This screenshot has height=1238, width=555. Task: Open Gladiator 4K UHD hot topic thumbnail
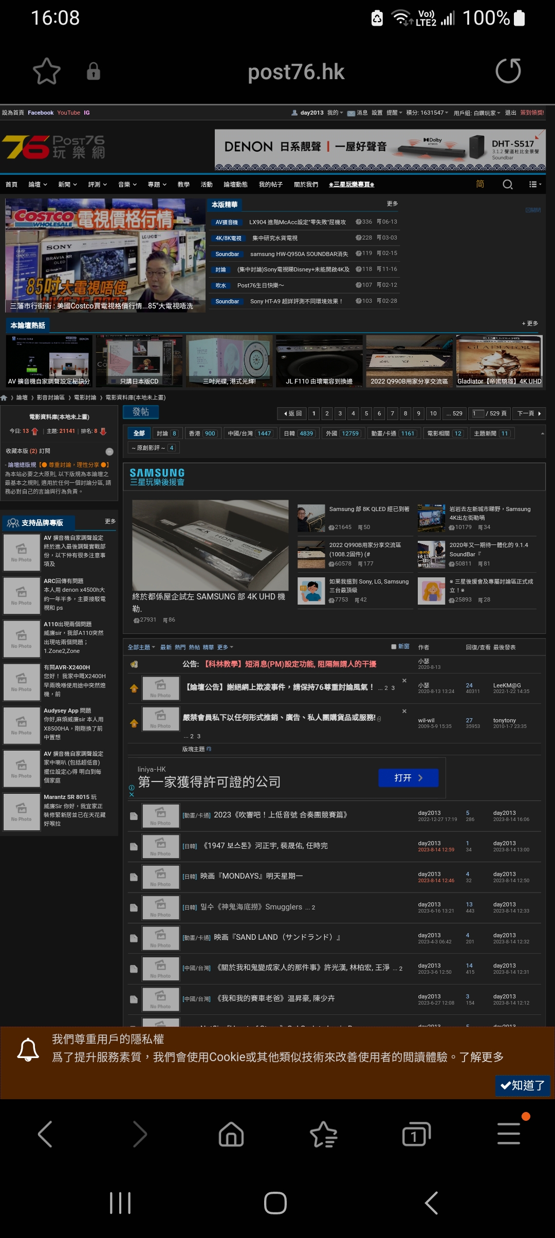coord(499,361)
